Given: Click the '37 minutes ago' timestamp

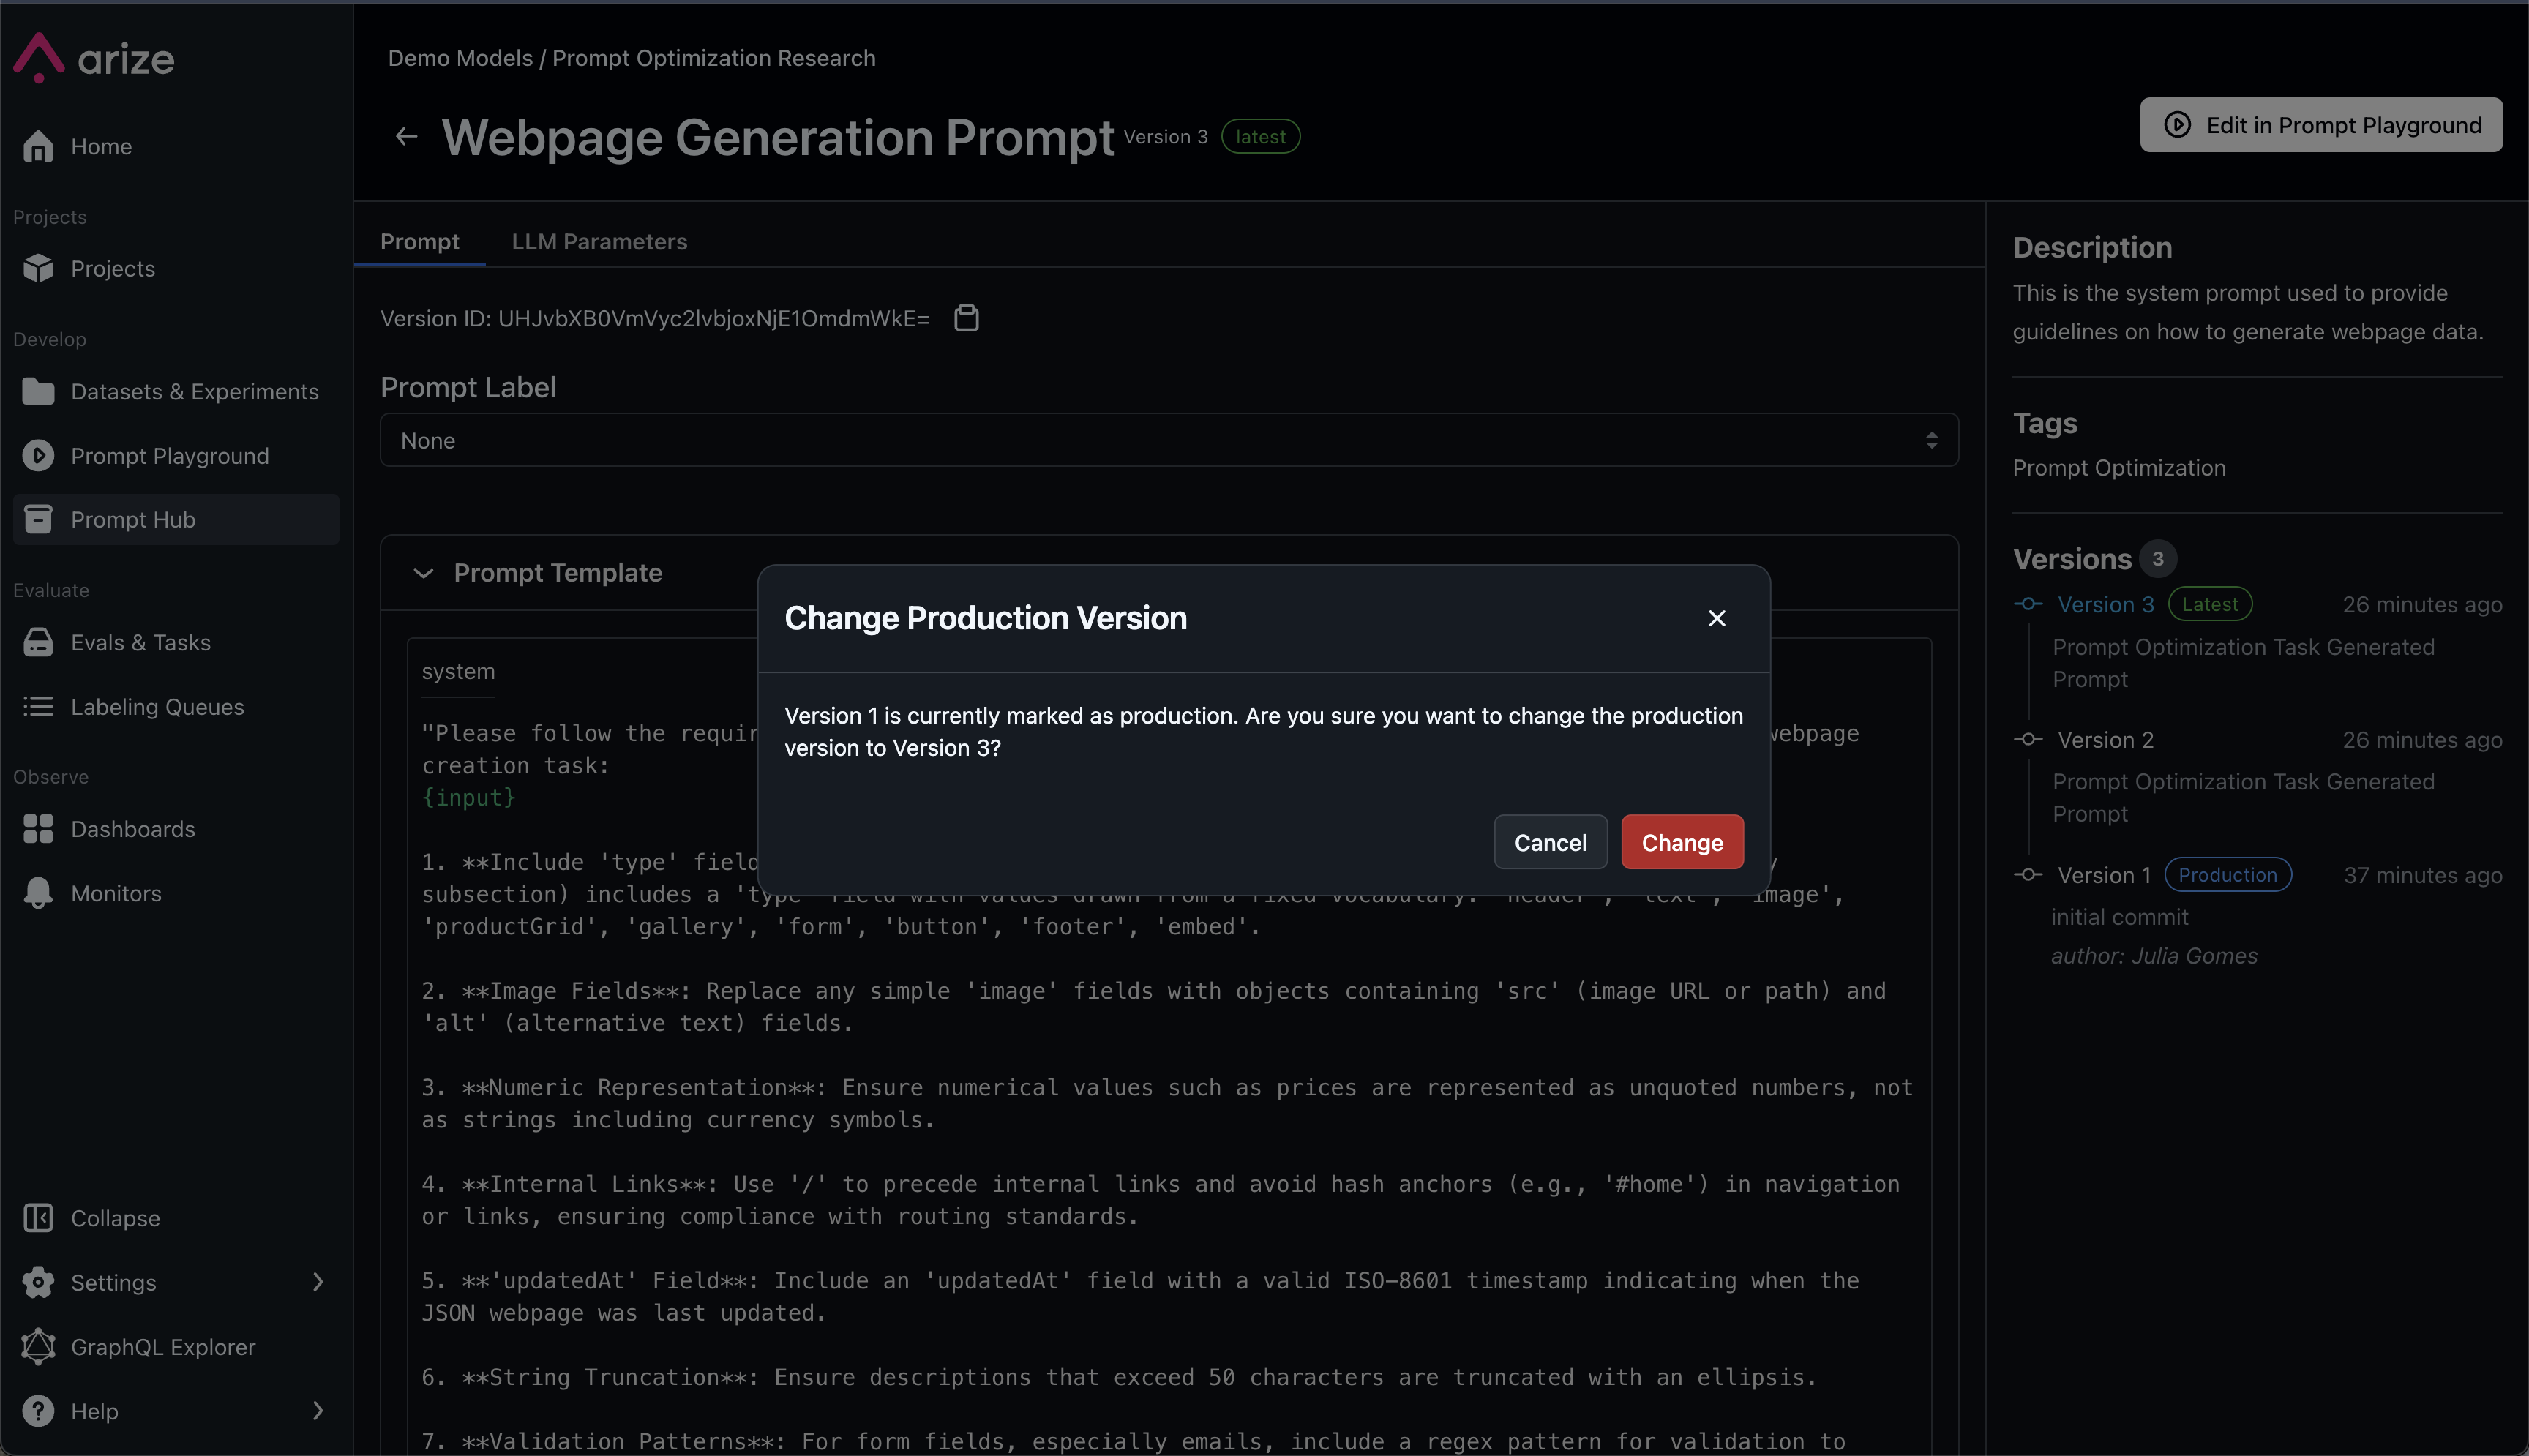Looking at the screenshot, I should [2422, 875].
